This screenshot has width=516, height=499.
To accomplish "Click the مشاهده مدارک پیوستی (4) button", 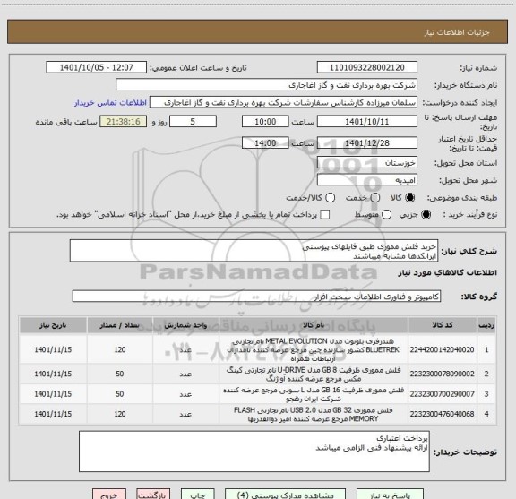I will tap(285, 494).
